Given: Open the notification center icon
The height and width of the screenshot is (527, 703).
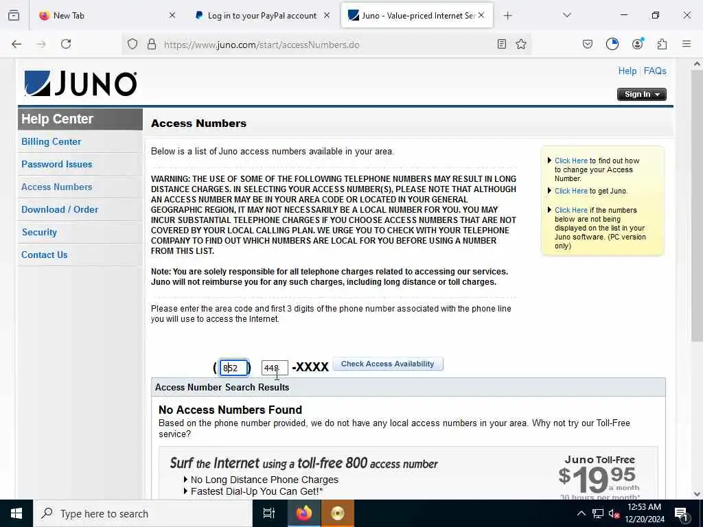Looking at the screenshot, I should click(x=682, y=513).
